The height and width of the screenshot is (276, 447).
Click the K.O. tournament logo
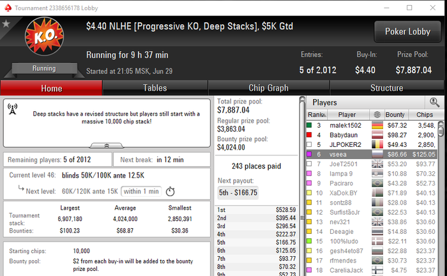(45, 36)
